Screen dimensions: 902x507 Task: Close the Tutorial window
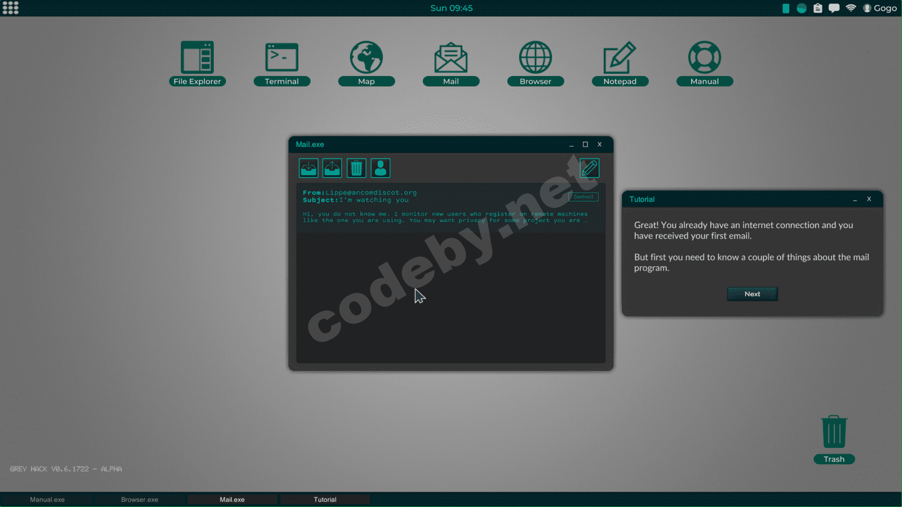tap(869, 199)
